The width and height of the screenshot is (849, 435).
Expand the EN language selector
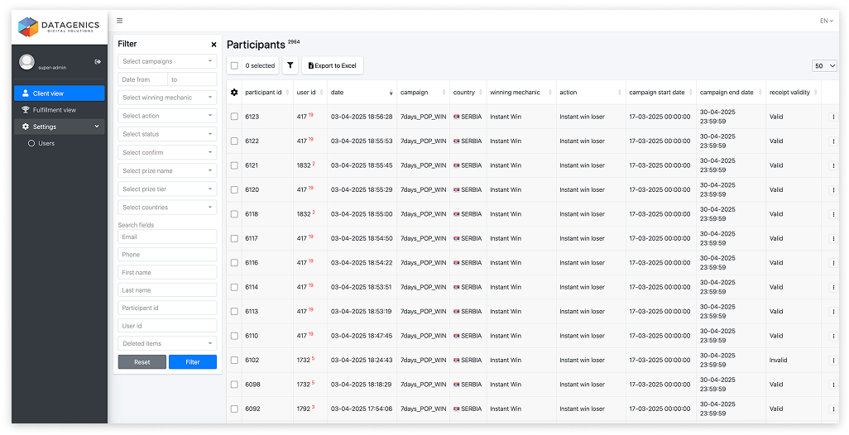(824, 21)
